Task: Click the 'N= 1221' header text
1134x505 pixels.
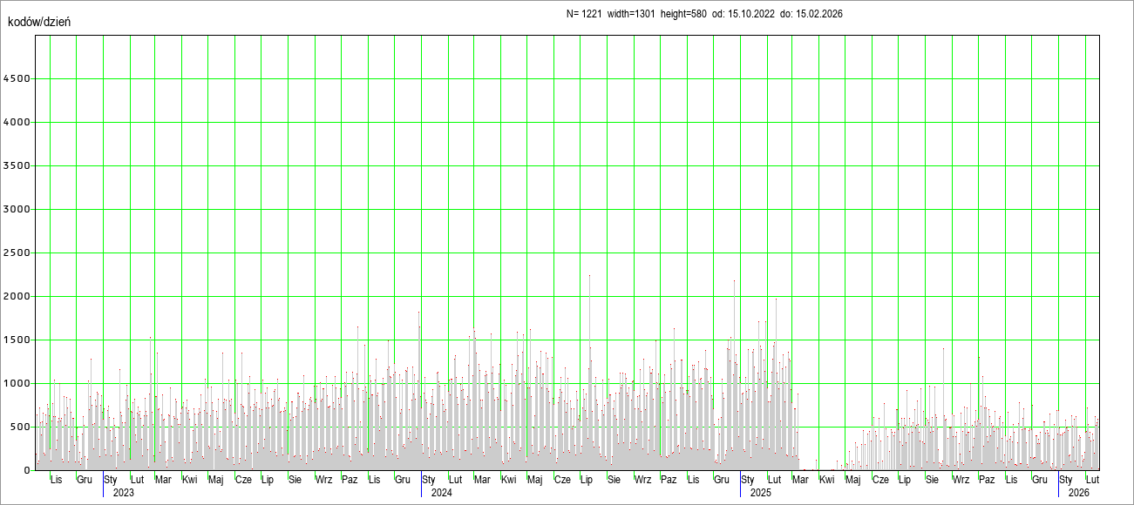Action: pos(584,14)
